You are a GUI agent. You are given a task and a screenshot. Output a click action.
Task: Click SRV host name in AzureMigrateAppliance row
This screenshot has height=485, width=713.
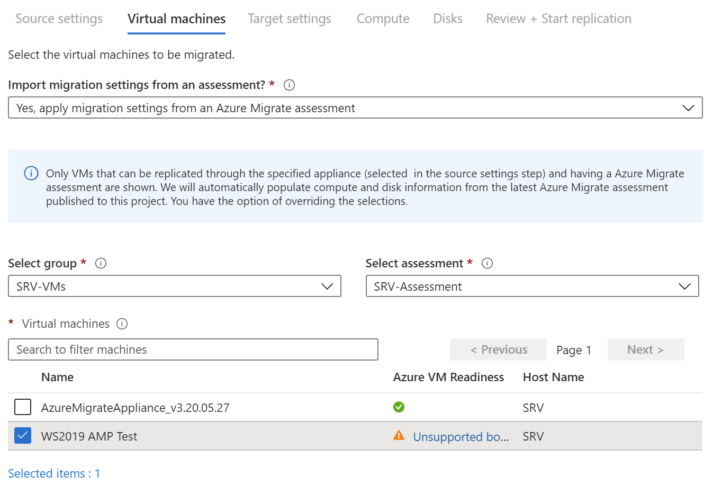pyautogui.click(x=534, y=408)
